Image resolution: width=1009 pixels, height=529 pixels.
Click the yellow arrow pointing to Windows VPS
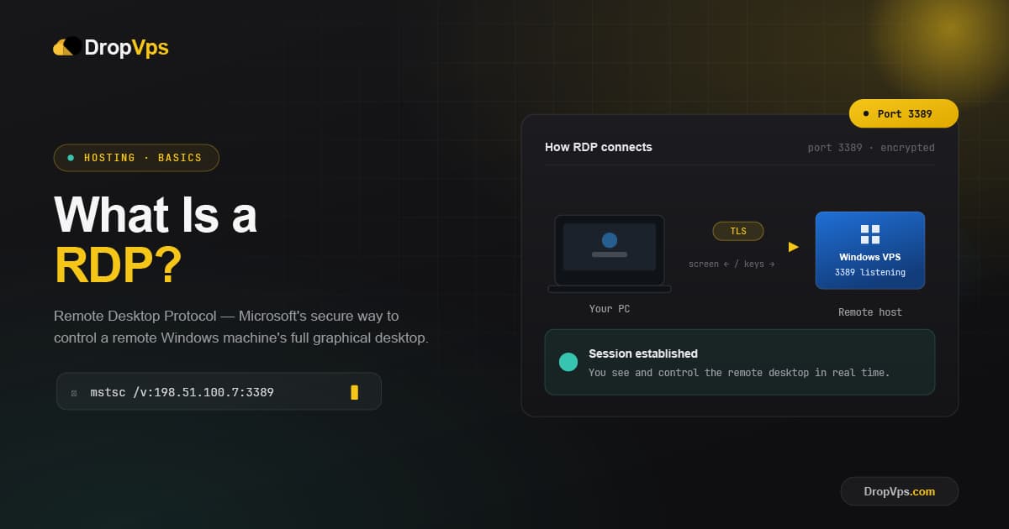(793, 247)
